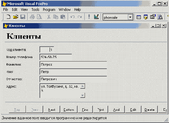Viewport: 169px width, 123px height.
Task: Click the Имя field containing Петр
Action: coord(73,72)
